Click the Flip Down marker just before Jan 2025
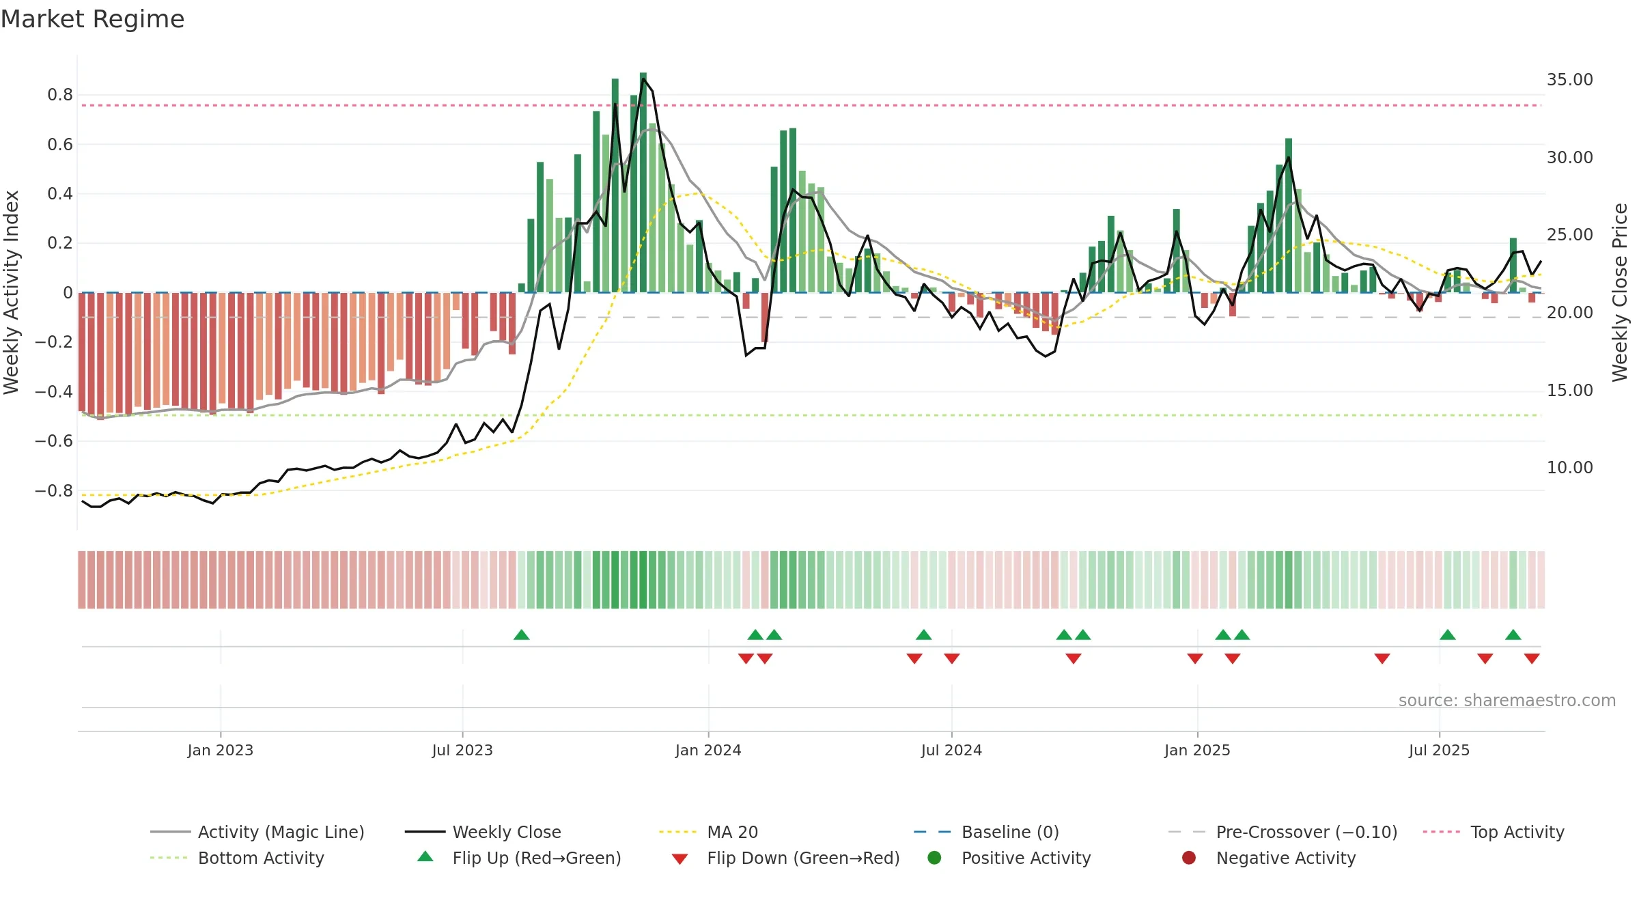Image resolution: width=1639 pixels, height=922 pixels. click(x=1195, y=658)
